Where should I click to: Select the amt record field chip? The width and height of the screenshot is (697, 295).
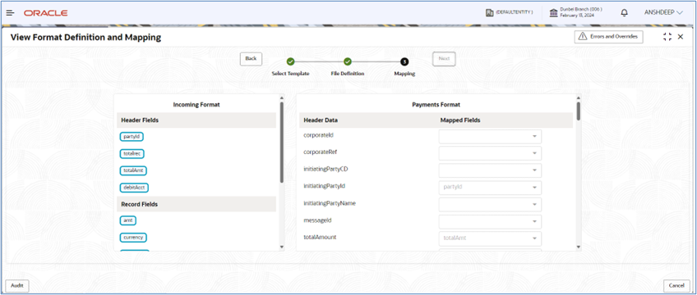[x=128, y=220]
